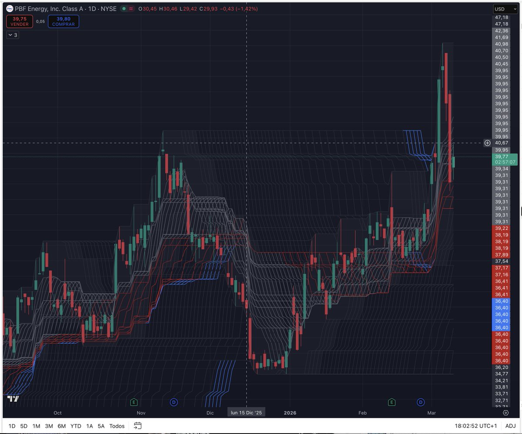This screenshot has height=434, width=522.
Task: Click the 0,05 spread value
Action: point(40,21)
